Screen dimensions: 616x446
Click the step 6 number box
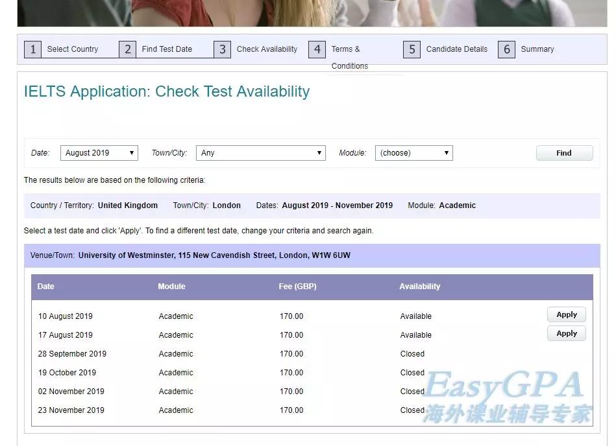click(x=506, y=49)
